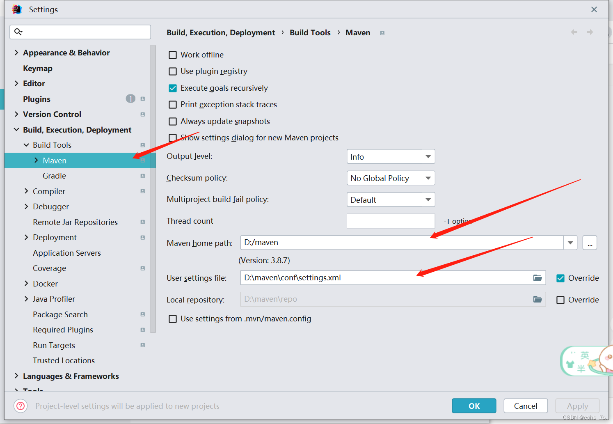Open Application Servers settings

pyautogui.click(x=67, y=253)
